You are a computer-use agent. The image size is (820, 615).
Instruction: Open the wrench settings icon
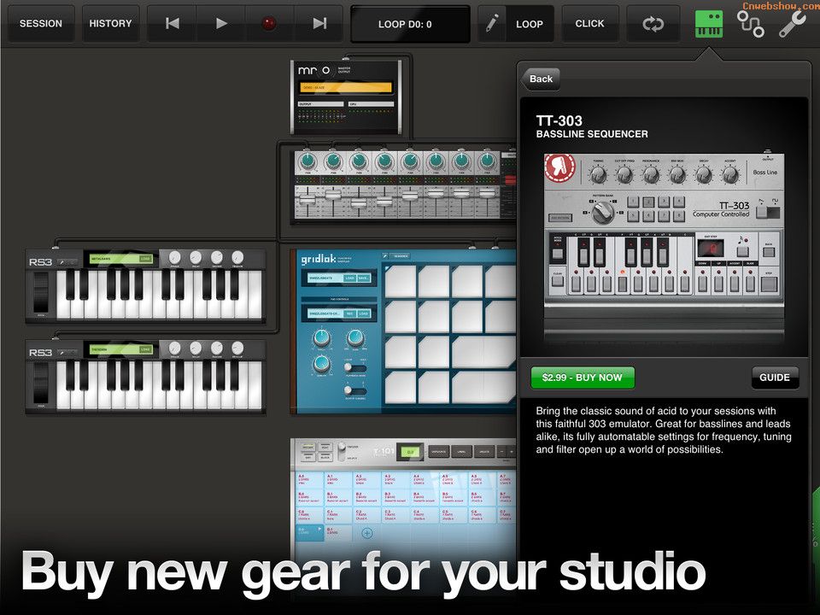pos(792,24)
